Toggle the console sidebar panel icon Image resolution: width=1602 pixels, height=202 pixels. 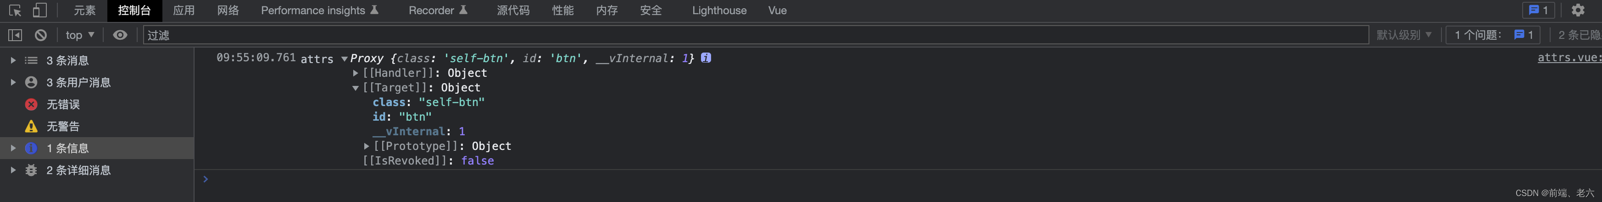pos(15,35)
